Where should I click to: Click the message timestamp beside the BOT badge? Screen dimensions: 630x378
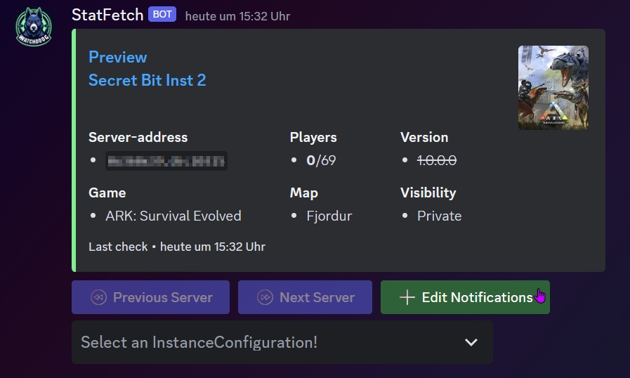tap(237, 15)
